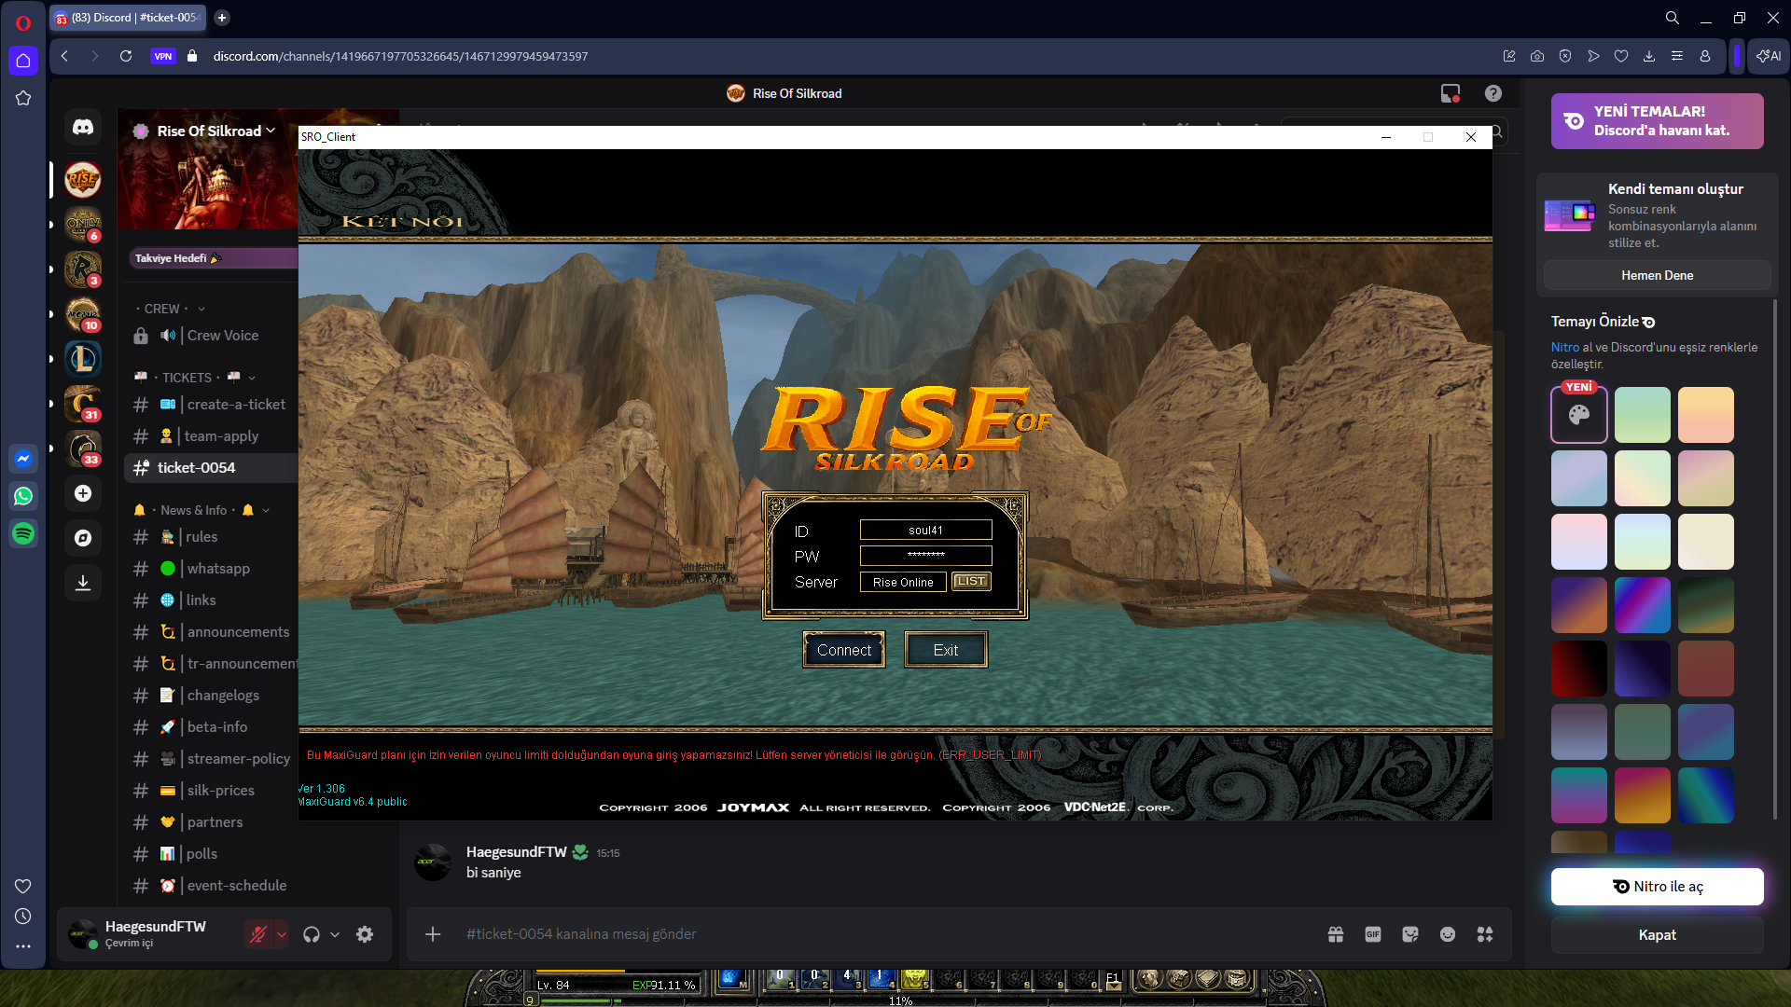Click the Kapat button
Image resolution: width=1791 pixels, height=1007 pixels.
(1658, 935)
